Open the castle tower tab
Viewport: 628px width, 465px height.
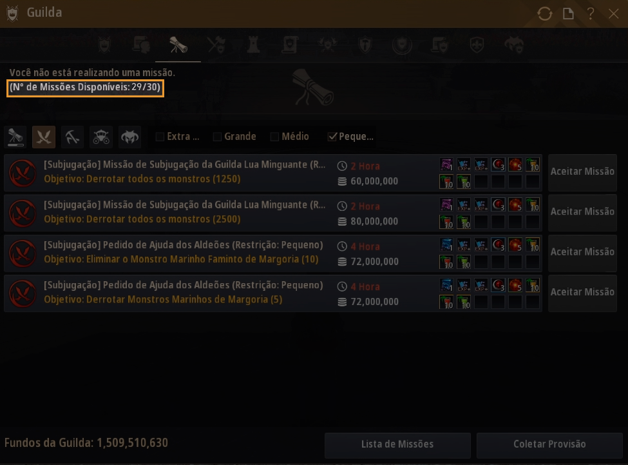tap(253, 45)
